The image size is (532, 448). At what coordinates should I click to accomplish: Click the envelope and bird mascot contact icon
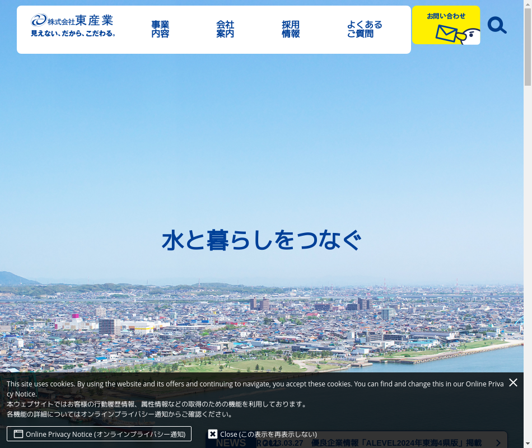click(458, 35)
